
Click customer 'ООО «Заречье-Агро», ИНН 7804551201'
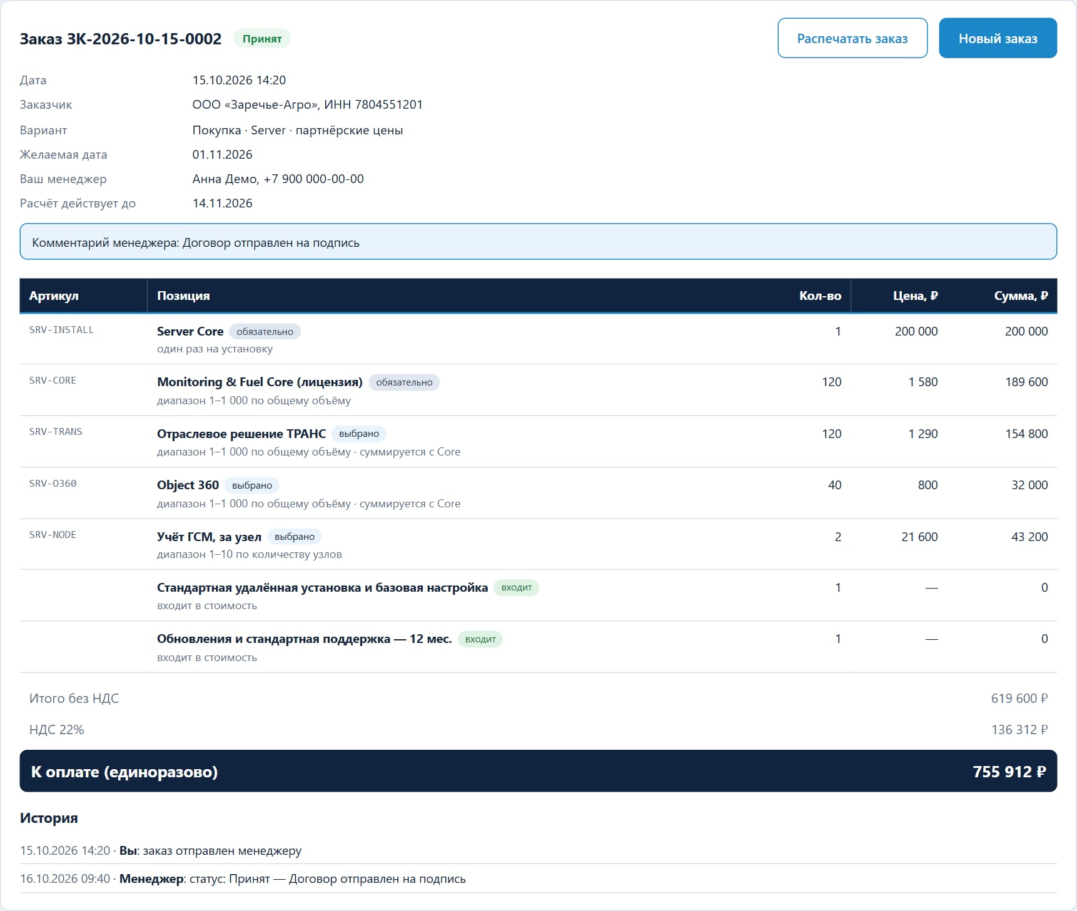pos(307,104)
